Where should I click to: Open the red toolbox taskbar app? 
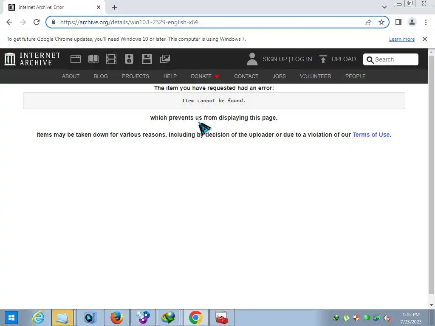click(222, 318)
